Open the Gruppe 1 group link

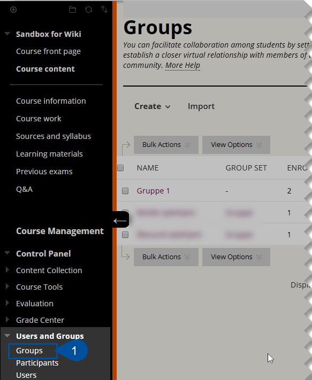(153, 191)
